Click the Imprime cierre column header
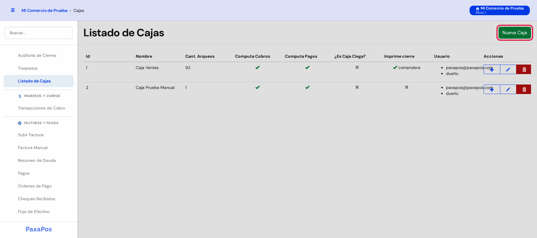This screenshot has height=238, width=537. coord(399,56)
